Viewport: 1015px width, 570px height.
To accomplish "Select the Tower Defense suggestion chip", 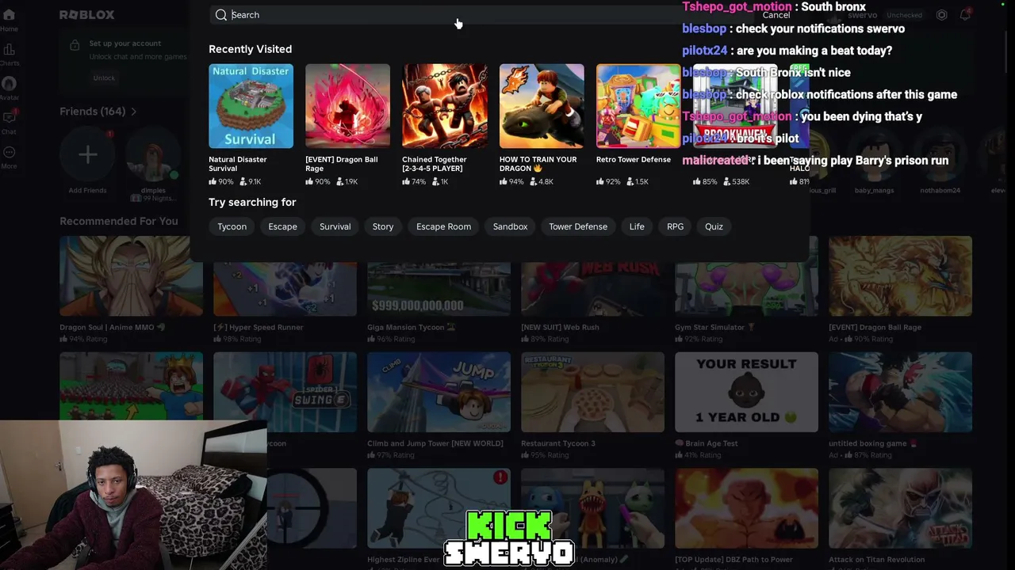I will (x=578, y=226).
